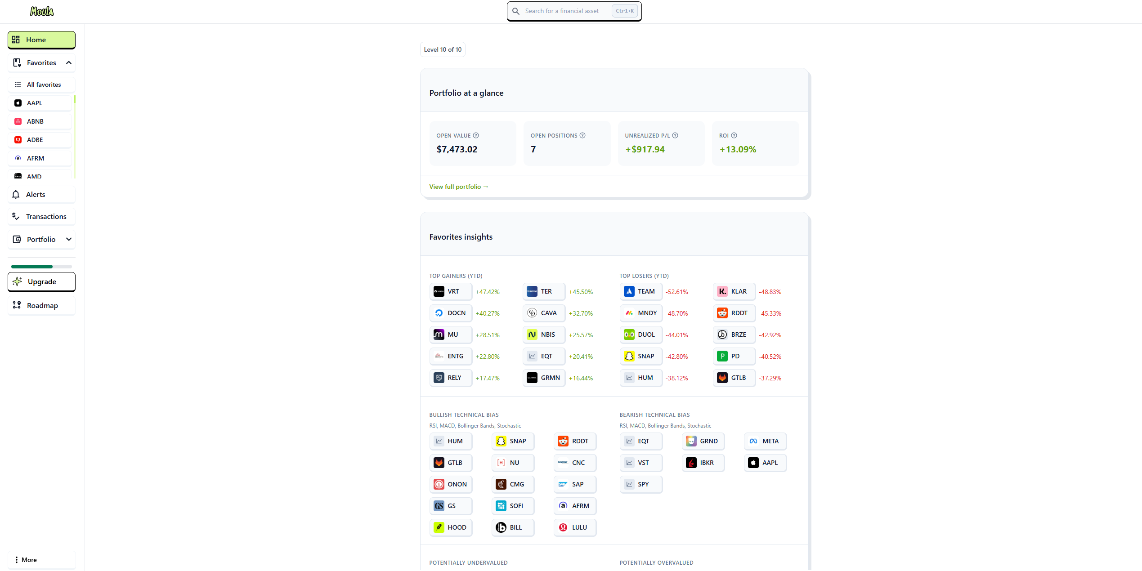Click the +13.09% ROI value
1142x571 pixels.
pos(738,149)
